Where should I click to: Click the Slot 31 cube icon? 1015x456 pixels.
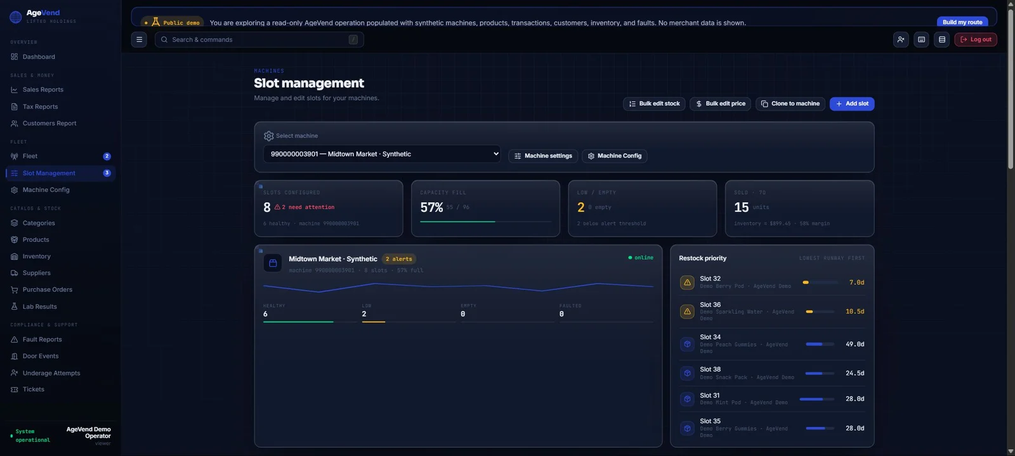pyautogui.click(x=687, y=399)
